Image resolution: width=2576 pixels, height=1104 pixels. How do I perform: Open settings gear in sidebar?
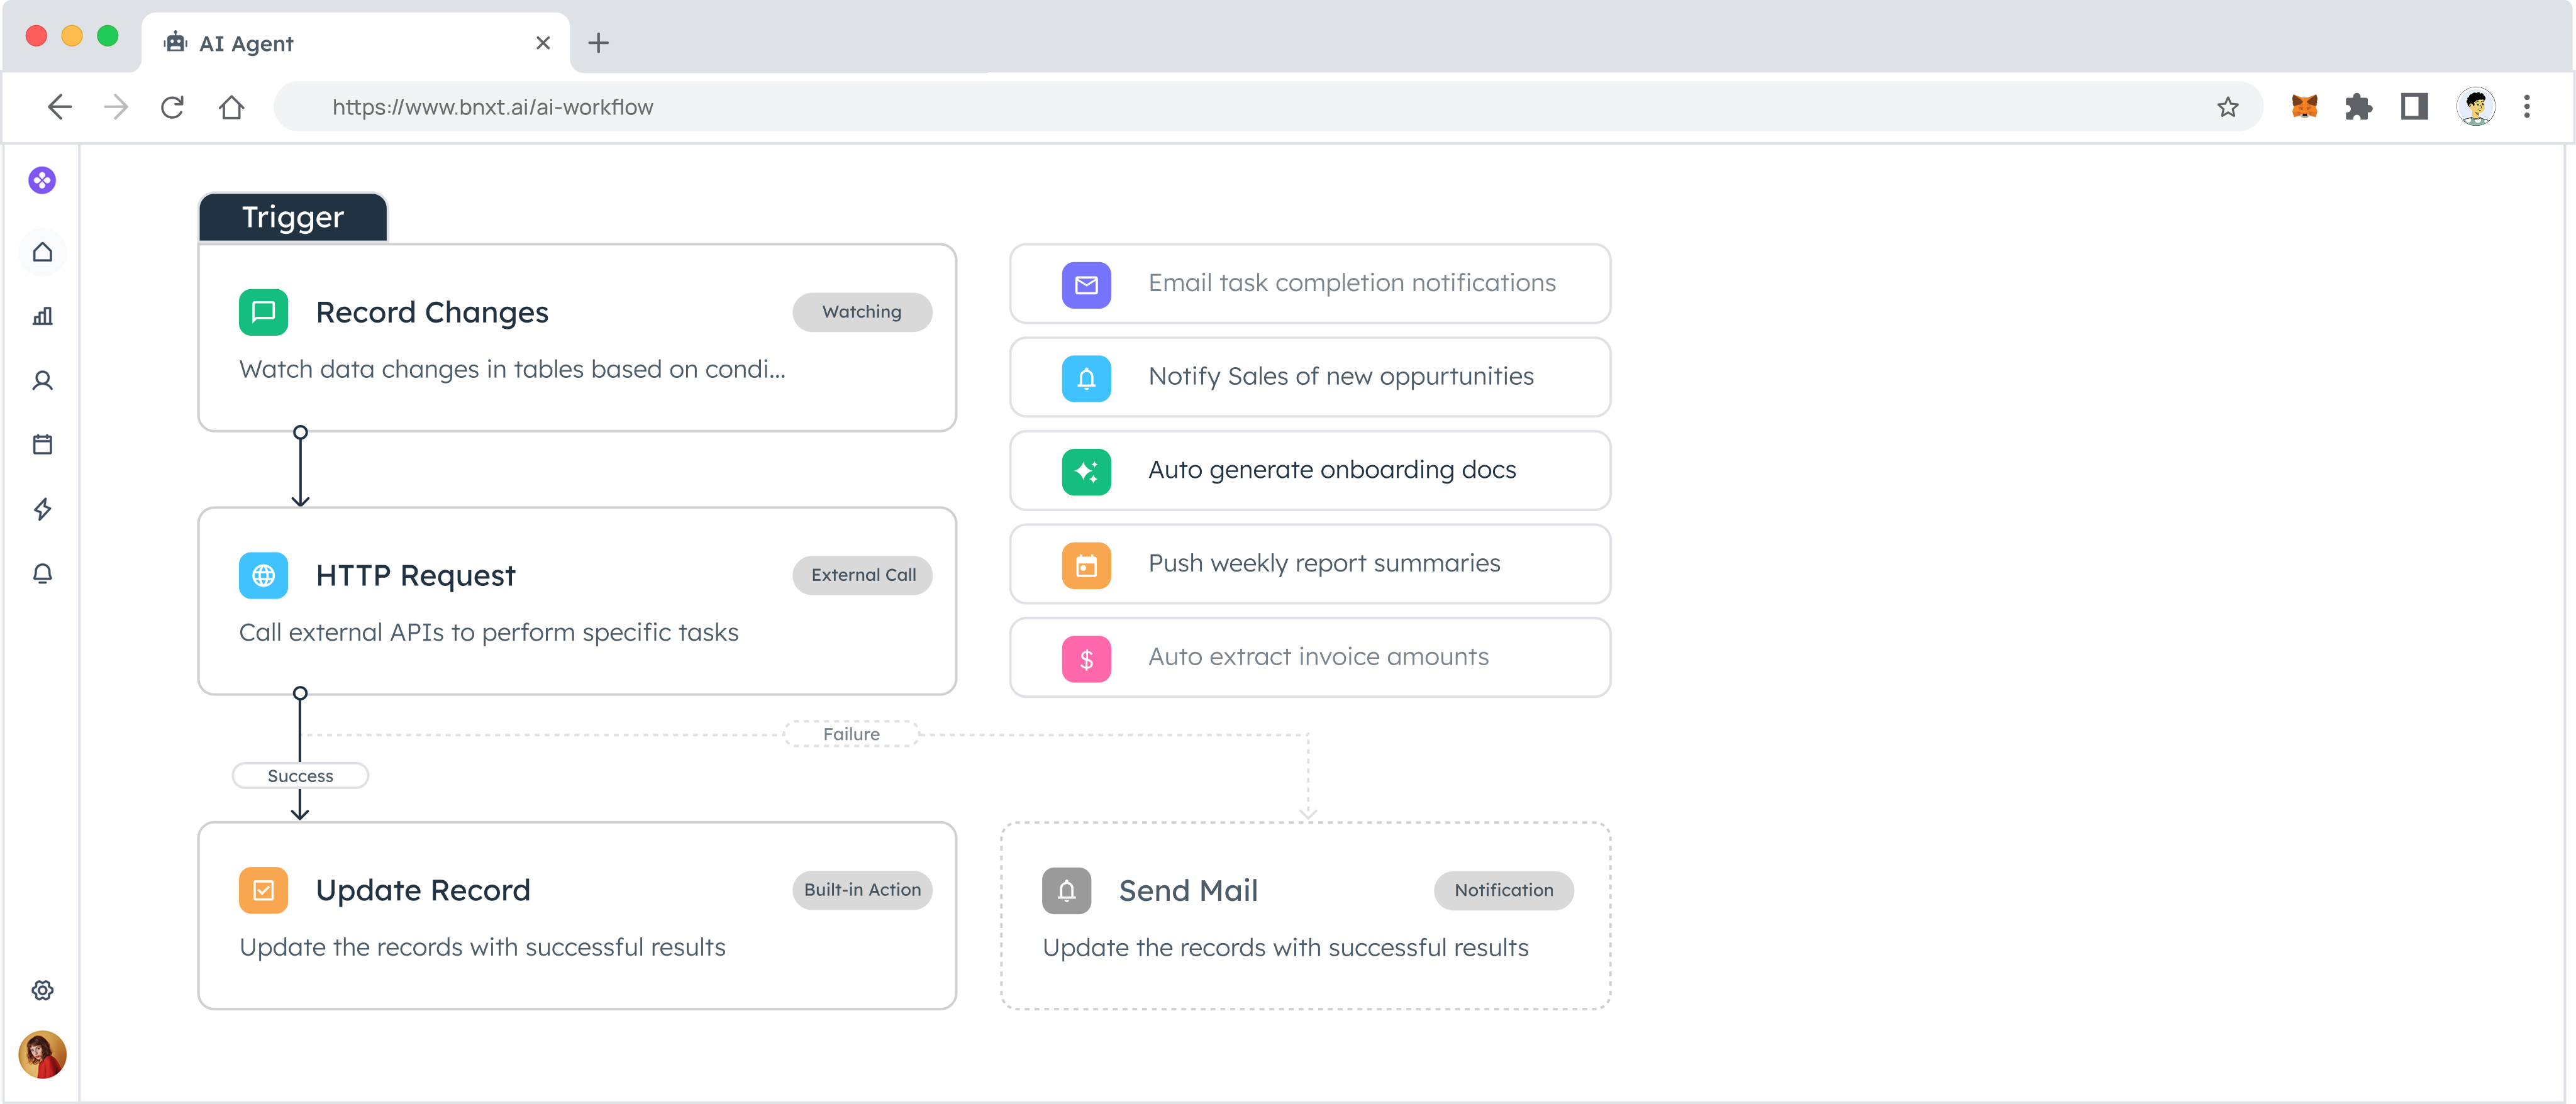click(x=42, y=990)
